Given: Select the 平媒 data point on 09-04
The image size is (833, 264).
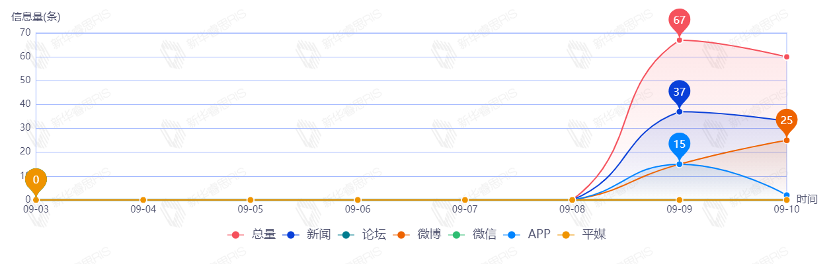Looking at the screenshot, I should (x=143, y=200).
